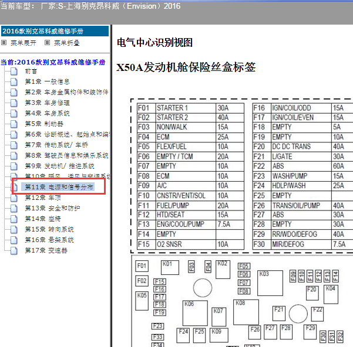Open the 前言 preface tree item
The height and width of the screenshot is (347, 353).
31,72
